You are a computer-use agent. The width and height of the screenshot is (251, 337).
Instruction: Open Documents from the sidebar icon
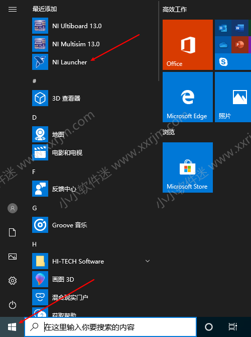pos(12,232)
